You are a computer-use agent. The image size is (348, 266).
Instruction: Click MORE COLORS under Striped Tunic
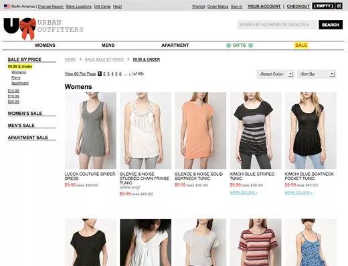244,192
